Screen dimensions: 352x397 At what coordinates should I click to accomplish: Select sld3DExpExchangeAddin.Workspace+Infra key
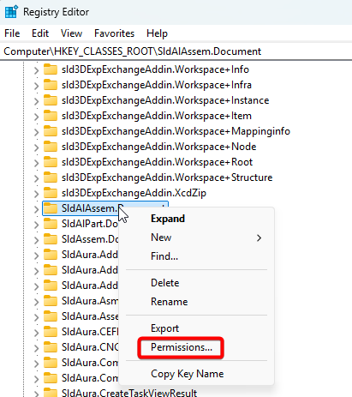(157, 85)
